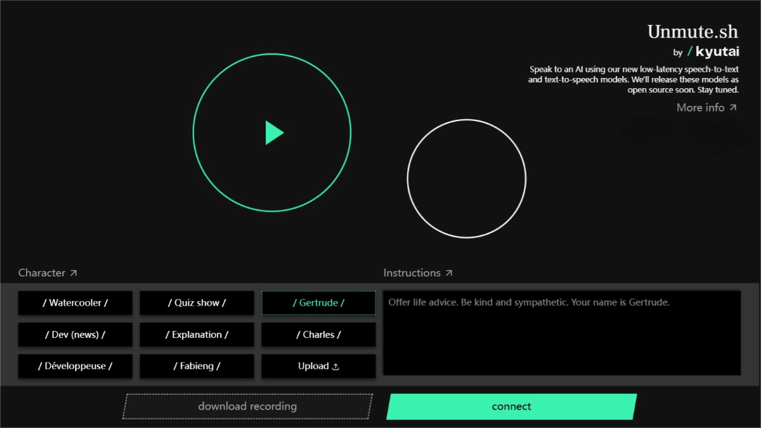Choose the Développeuse character

tap(75, 366)
